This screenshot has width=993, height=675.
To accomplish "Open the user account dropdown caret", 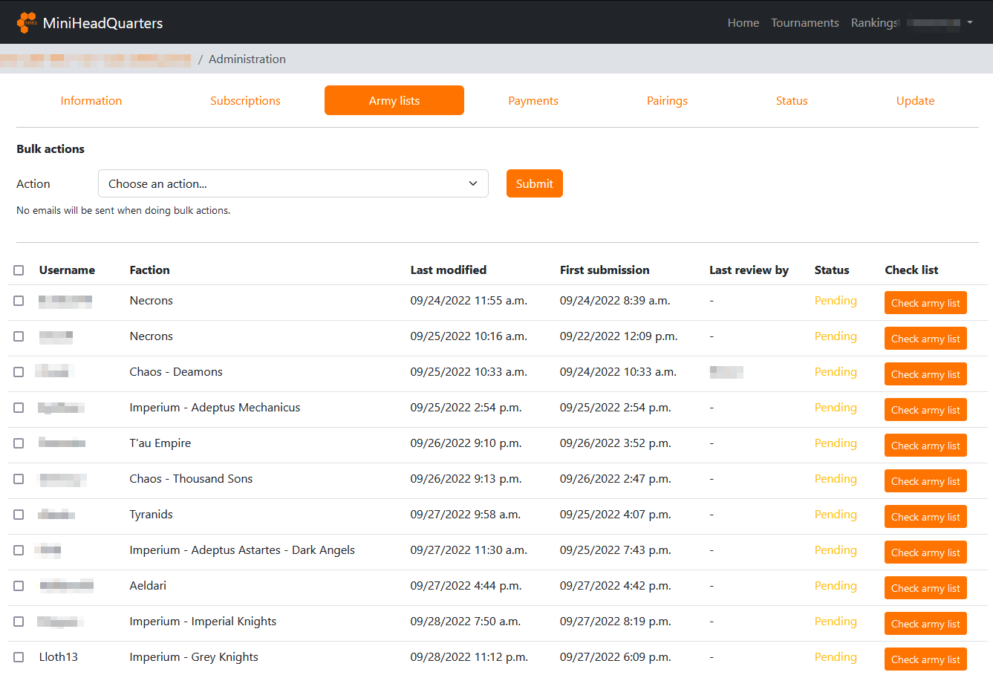I will pyautogui.click(x=969, y=23).
